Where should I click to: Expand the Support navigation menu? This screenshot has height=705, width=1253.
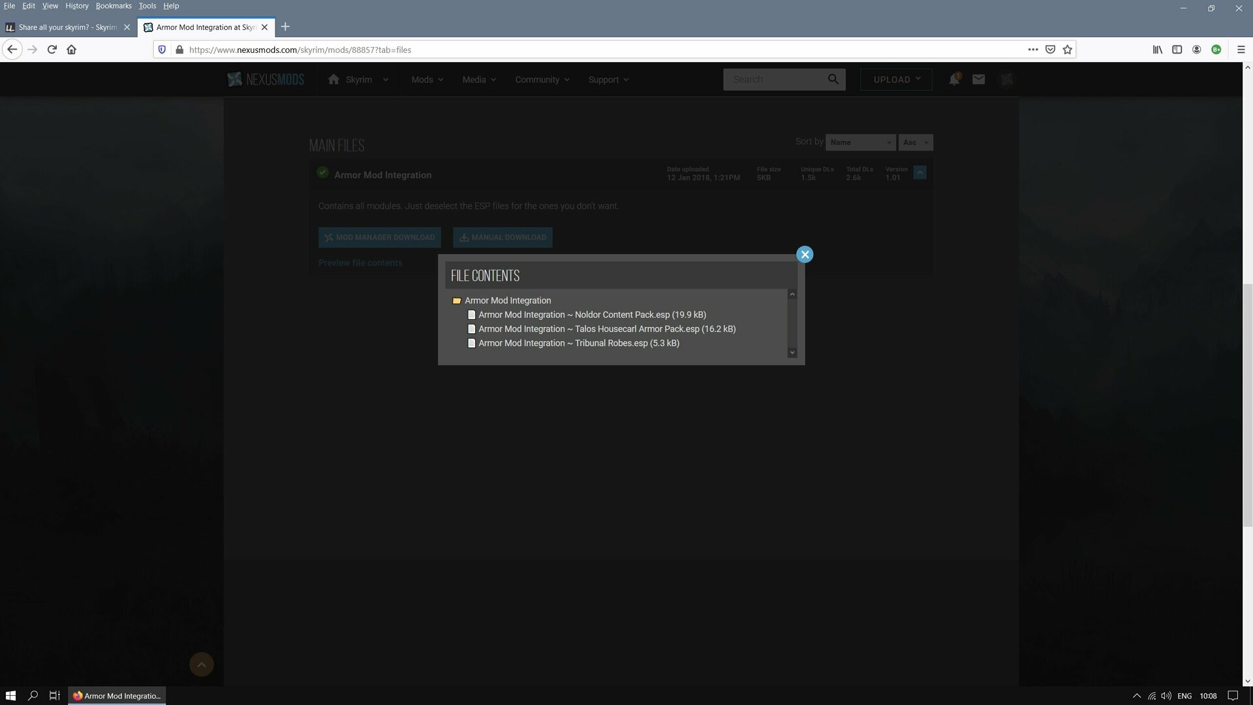tap(608, 80)
